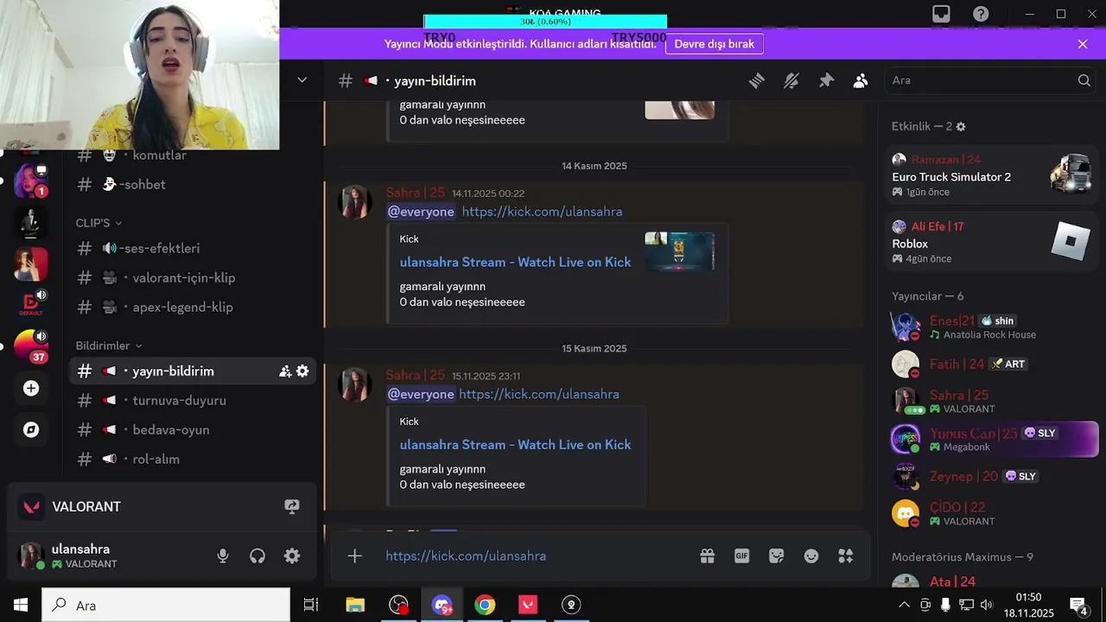Screen dimensions: 1106x622
Task: Select server icon with 37 badge
Action: point(31,346)
